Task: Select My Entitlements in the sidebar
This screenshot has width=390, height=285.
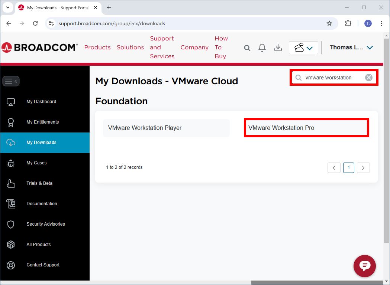Action: (42, 122)
